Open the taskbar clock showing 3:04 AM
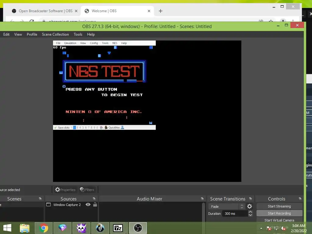This screenshot has width=312, height=234. pos(299,228)
